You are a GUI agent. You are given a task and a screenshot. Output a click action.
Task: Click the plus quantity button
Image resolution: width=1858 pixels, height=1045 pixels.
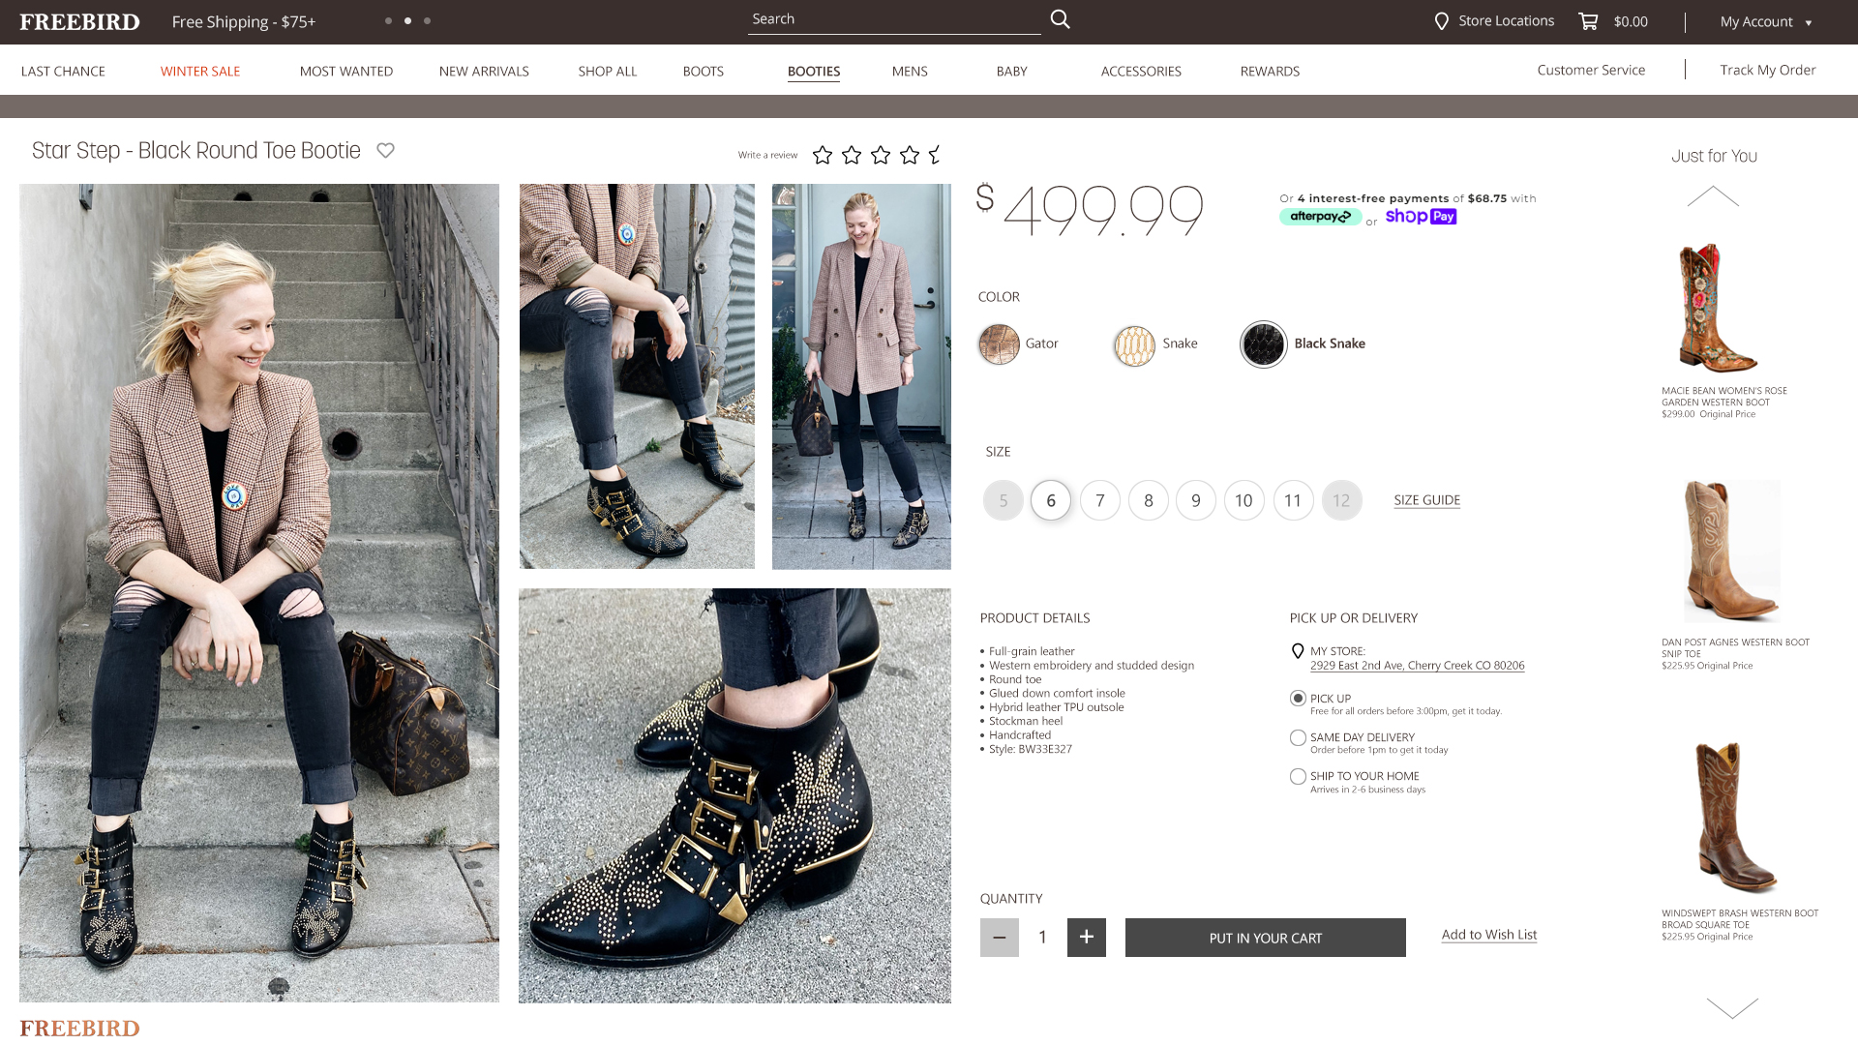pyautogui.click(x=1086, y=937)
